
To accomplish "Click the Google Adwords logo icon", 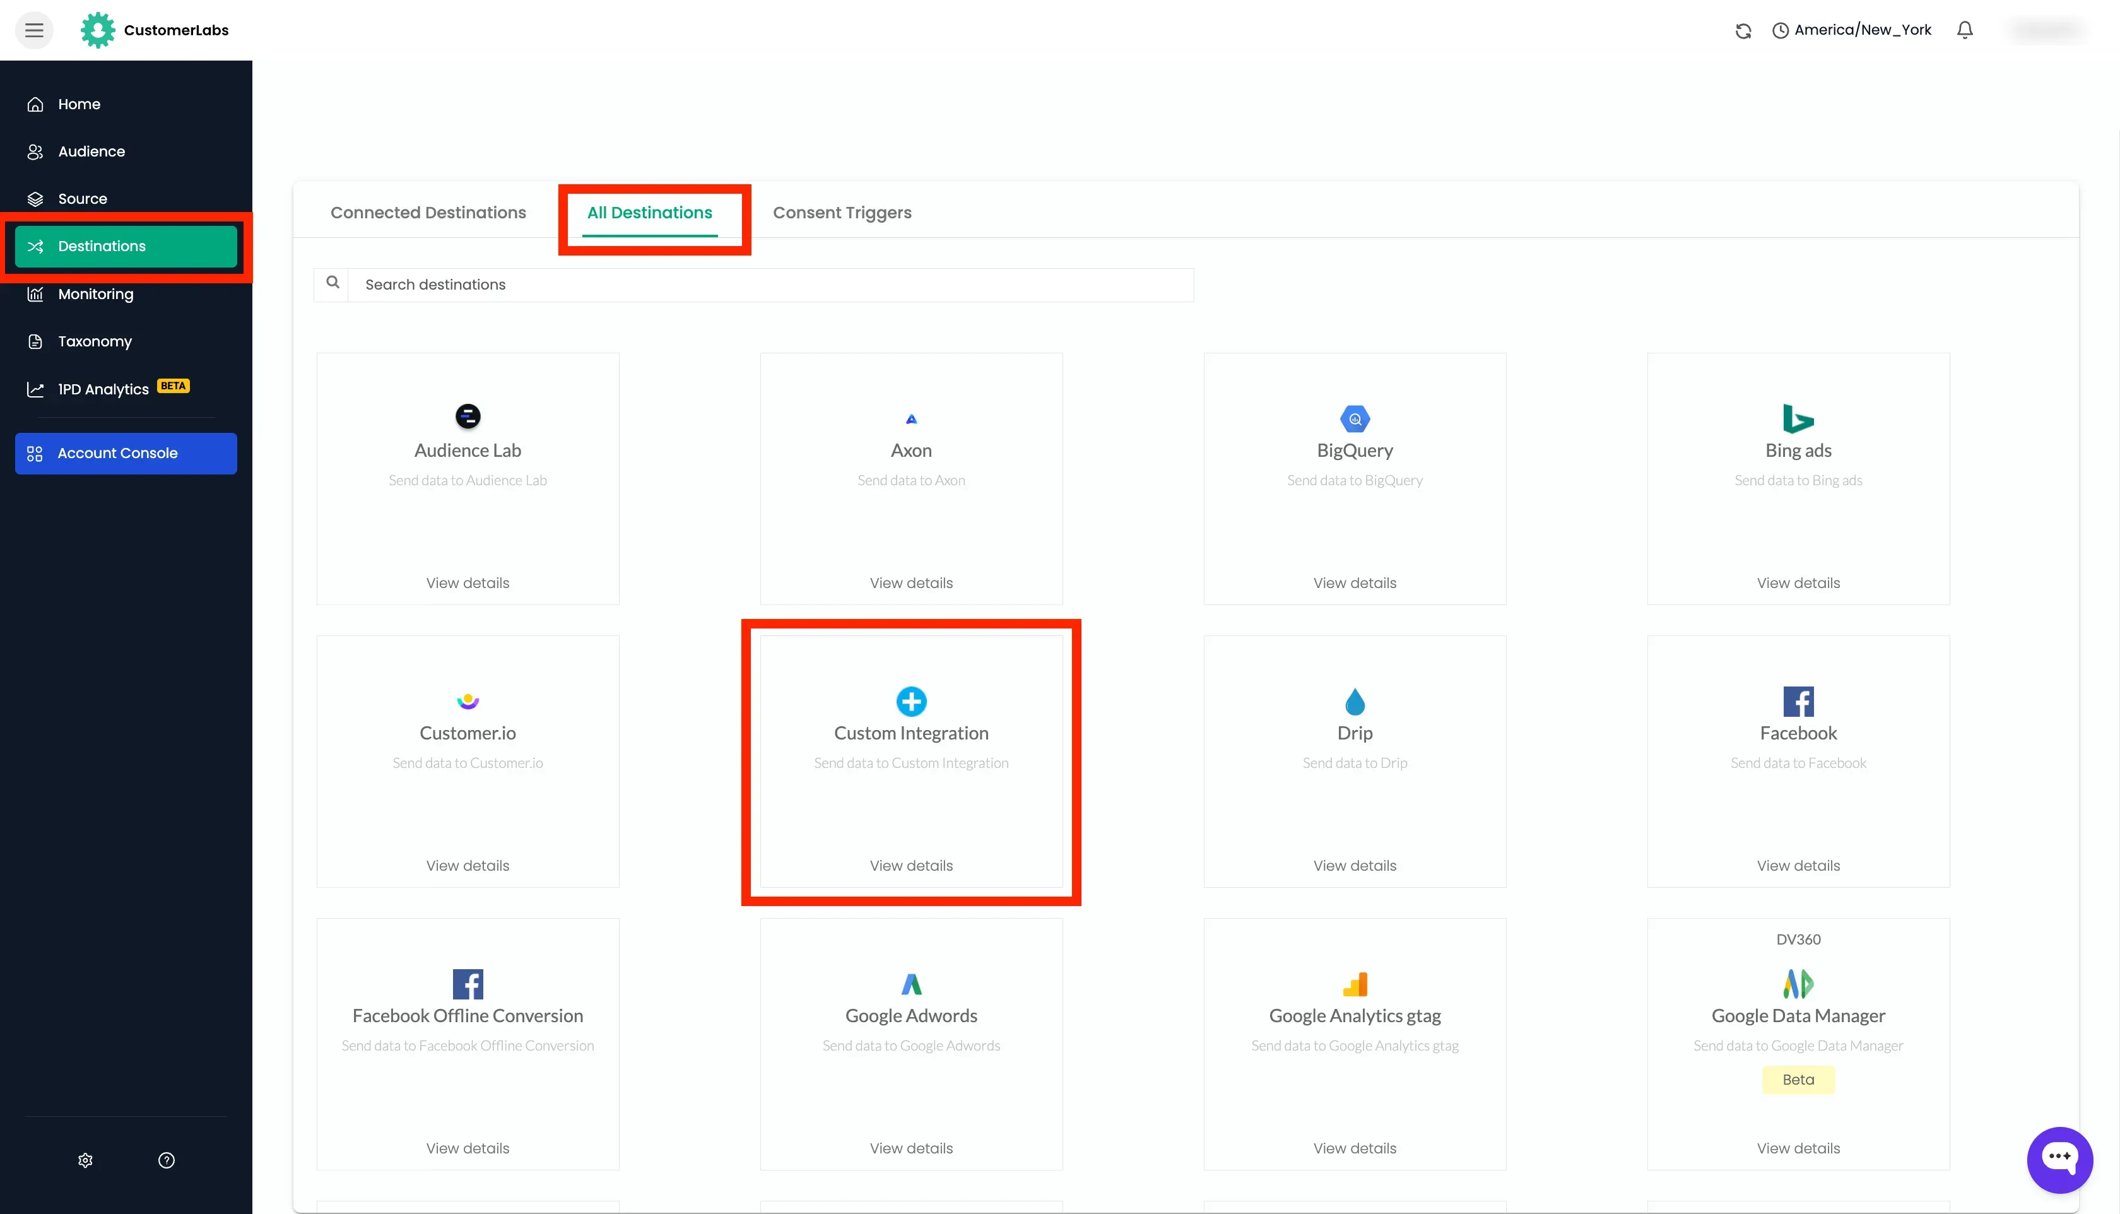I will 911,984.
